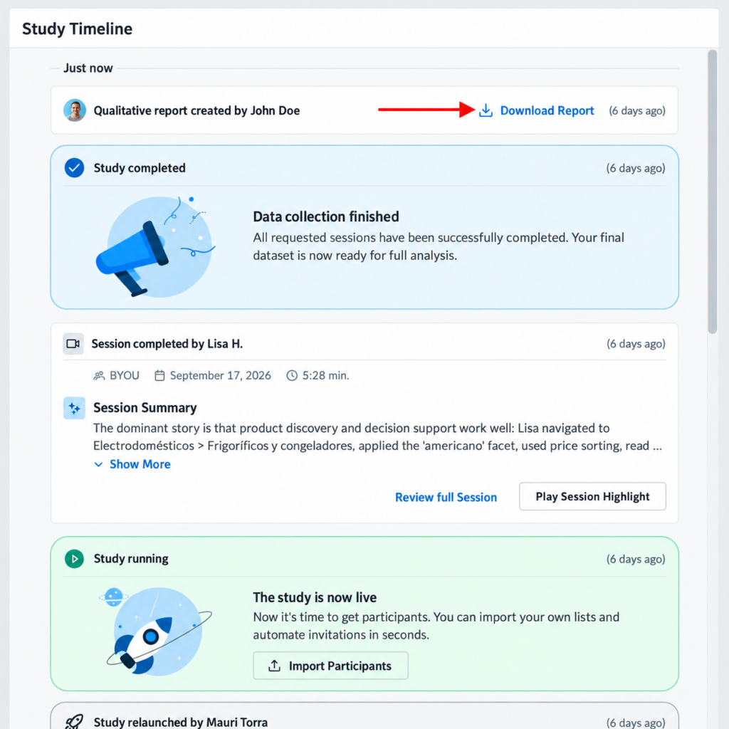Play the session highlight
The image size is (729, 729).
(592, 496)
